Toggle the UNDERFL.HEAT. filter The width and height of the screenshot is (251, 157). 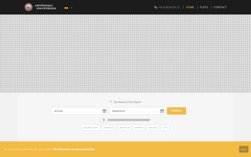(91, 128)
